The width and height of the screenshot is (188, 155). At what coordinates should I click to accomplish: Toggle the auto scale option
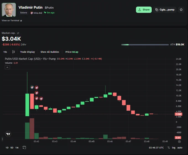point(180,148)
